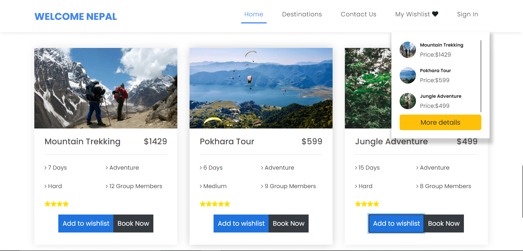Click the Pokhara Tour star rating

[x=215, y=204]
